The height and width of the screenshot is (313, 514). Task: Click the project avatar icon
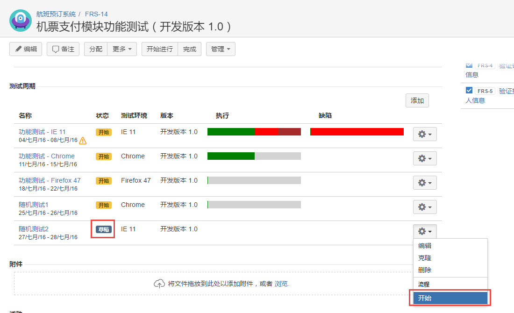pos(20,20)
